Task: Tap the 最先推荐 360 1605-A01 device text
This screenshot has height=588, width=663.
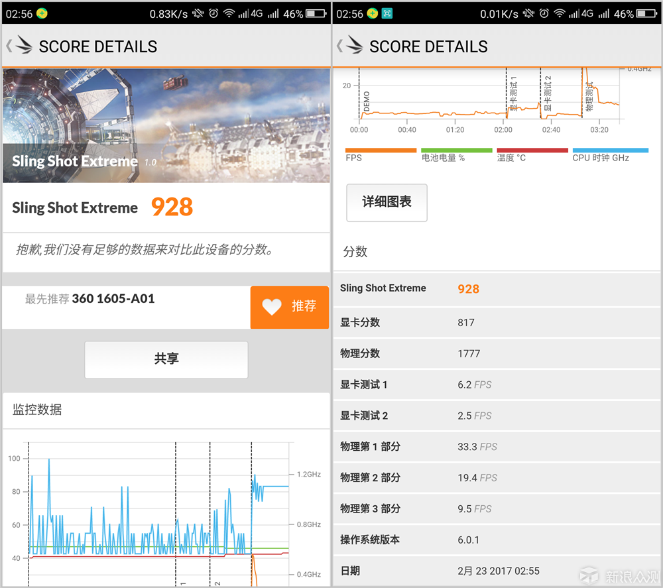Action: pos(90,299)
